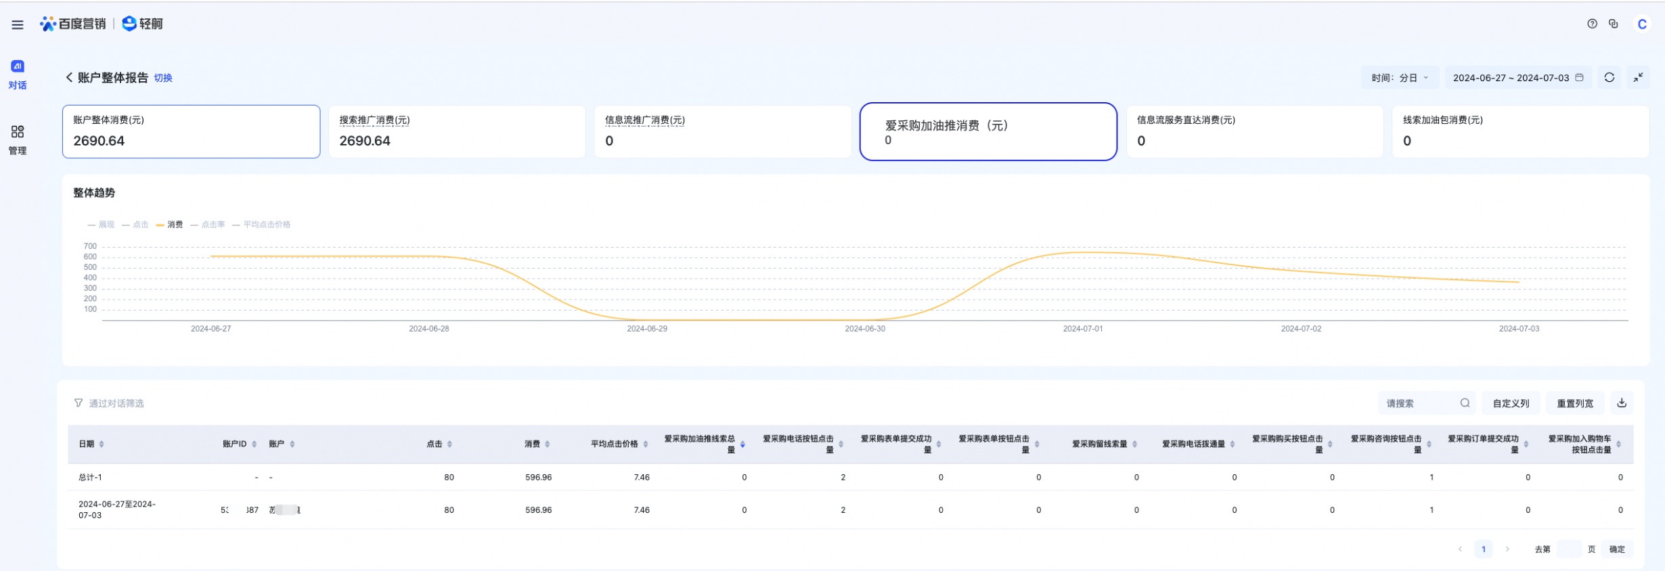Click the help question mark icon

1592,24
